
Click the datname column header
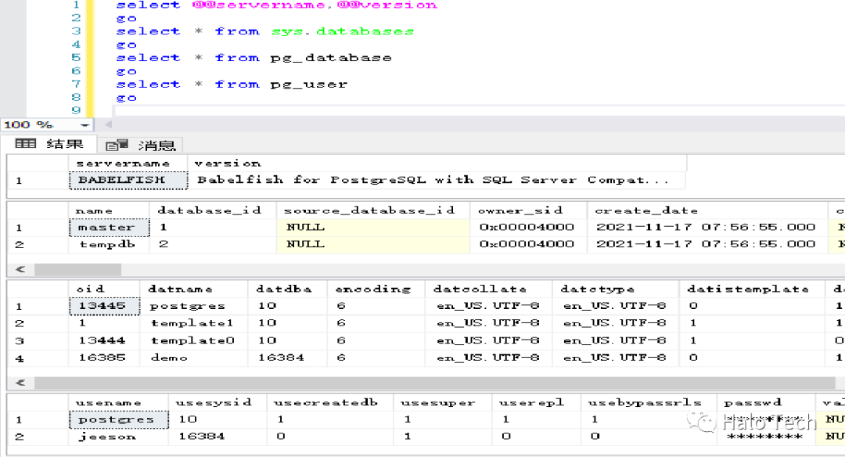pos(194,289)
